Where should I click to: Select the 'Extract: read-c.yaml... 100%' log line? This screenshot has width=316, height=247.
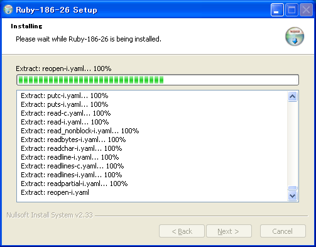pos(66,113)
